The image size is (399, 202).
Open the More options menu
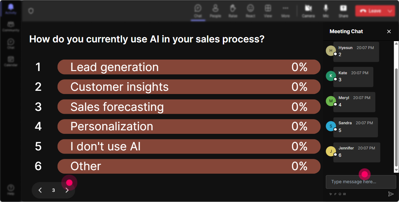286,11
